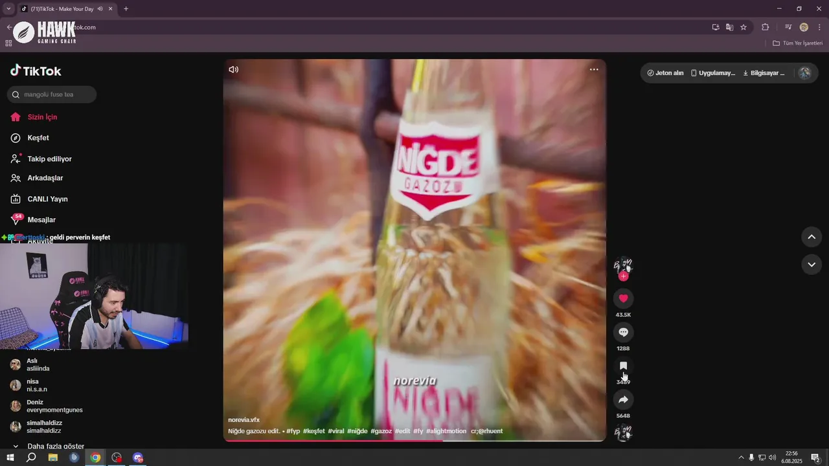Open File Explorer from taskbar
Screen dimensions: 829x466
53,458
